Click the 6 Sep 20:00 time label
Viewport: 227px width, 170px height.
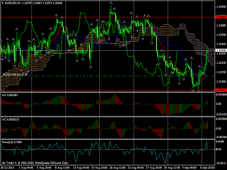click(207, 167)
